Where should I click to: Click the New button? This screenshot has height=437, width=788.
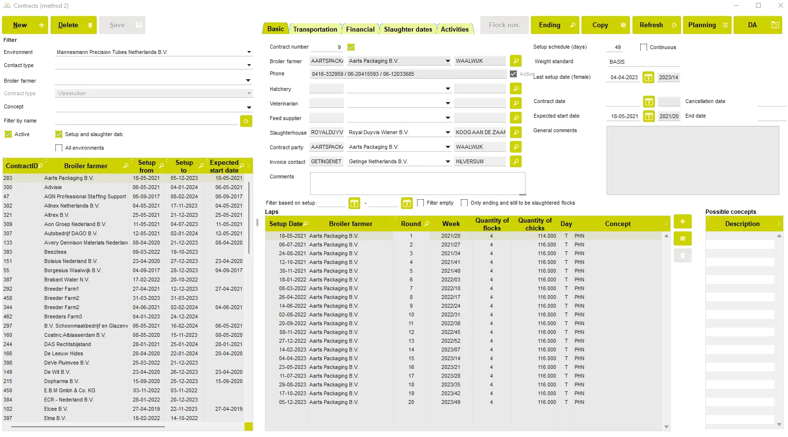(x=25, y=25)
